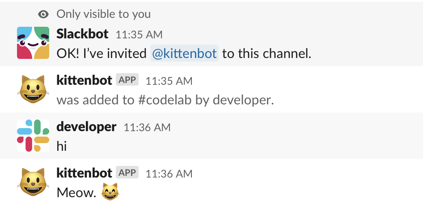Viewport: 423px width, 215px height.
Task: Click the "was added to #codelab by developer" text
Action: click(x=165, y=100)
